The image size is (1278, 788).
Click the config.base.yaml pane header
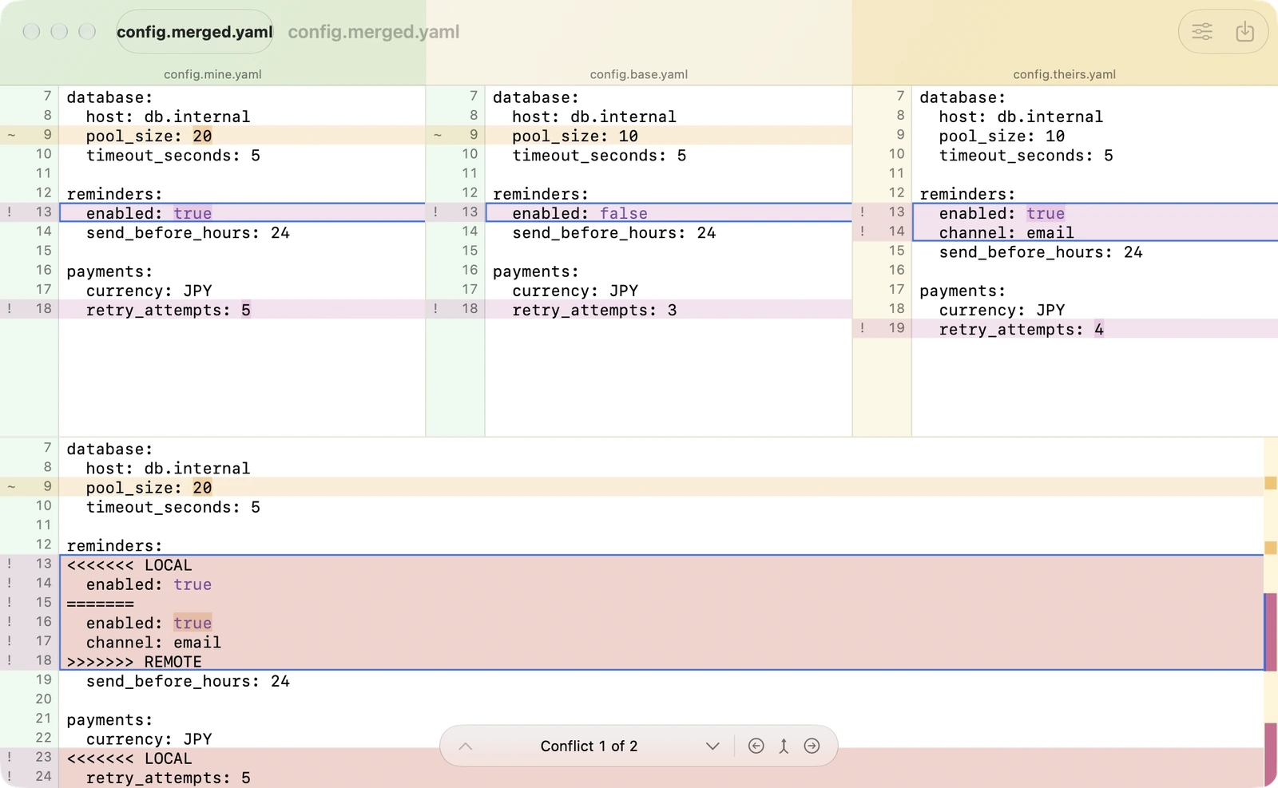coord(639,74)
